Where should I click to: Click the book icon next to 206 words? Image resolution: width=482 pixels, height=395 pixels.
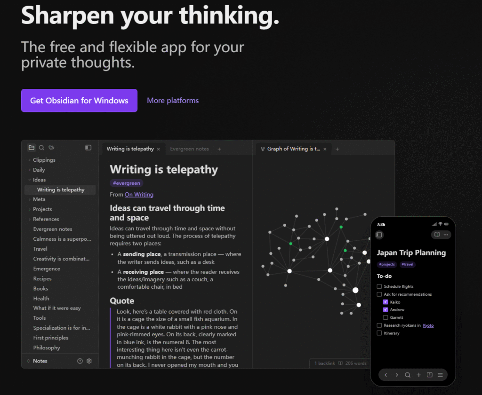click(x=340, y=363)
